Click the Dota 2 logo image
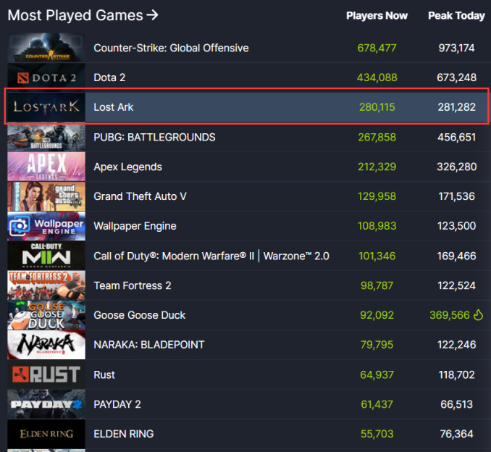The width and height of the screenshot is (491, 452). [x=46, y=78]
